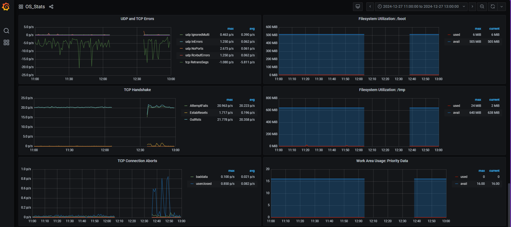Image resolution: width=511 pixels, height=227 pixels.
Task: Toggle avail series in Priority Data legend
Action: (464, 184)
